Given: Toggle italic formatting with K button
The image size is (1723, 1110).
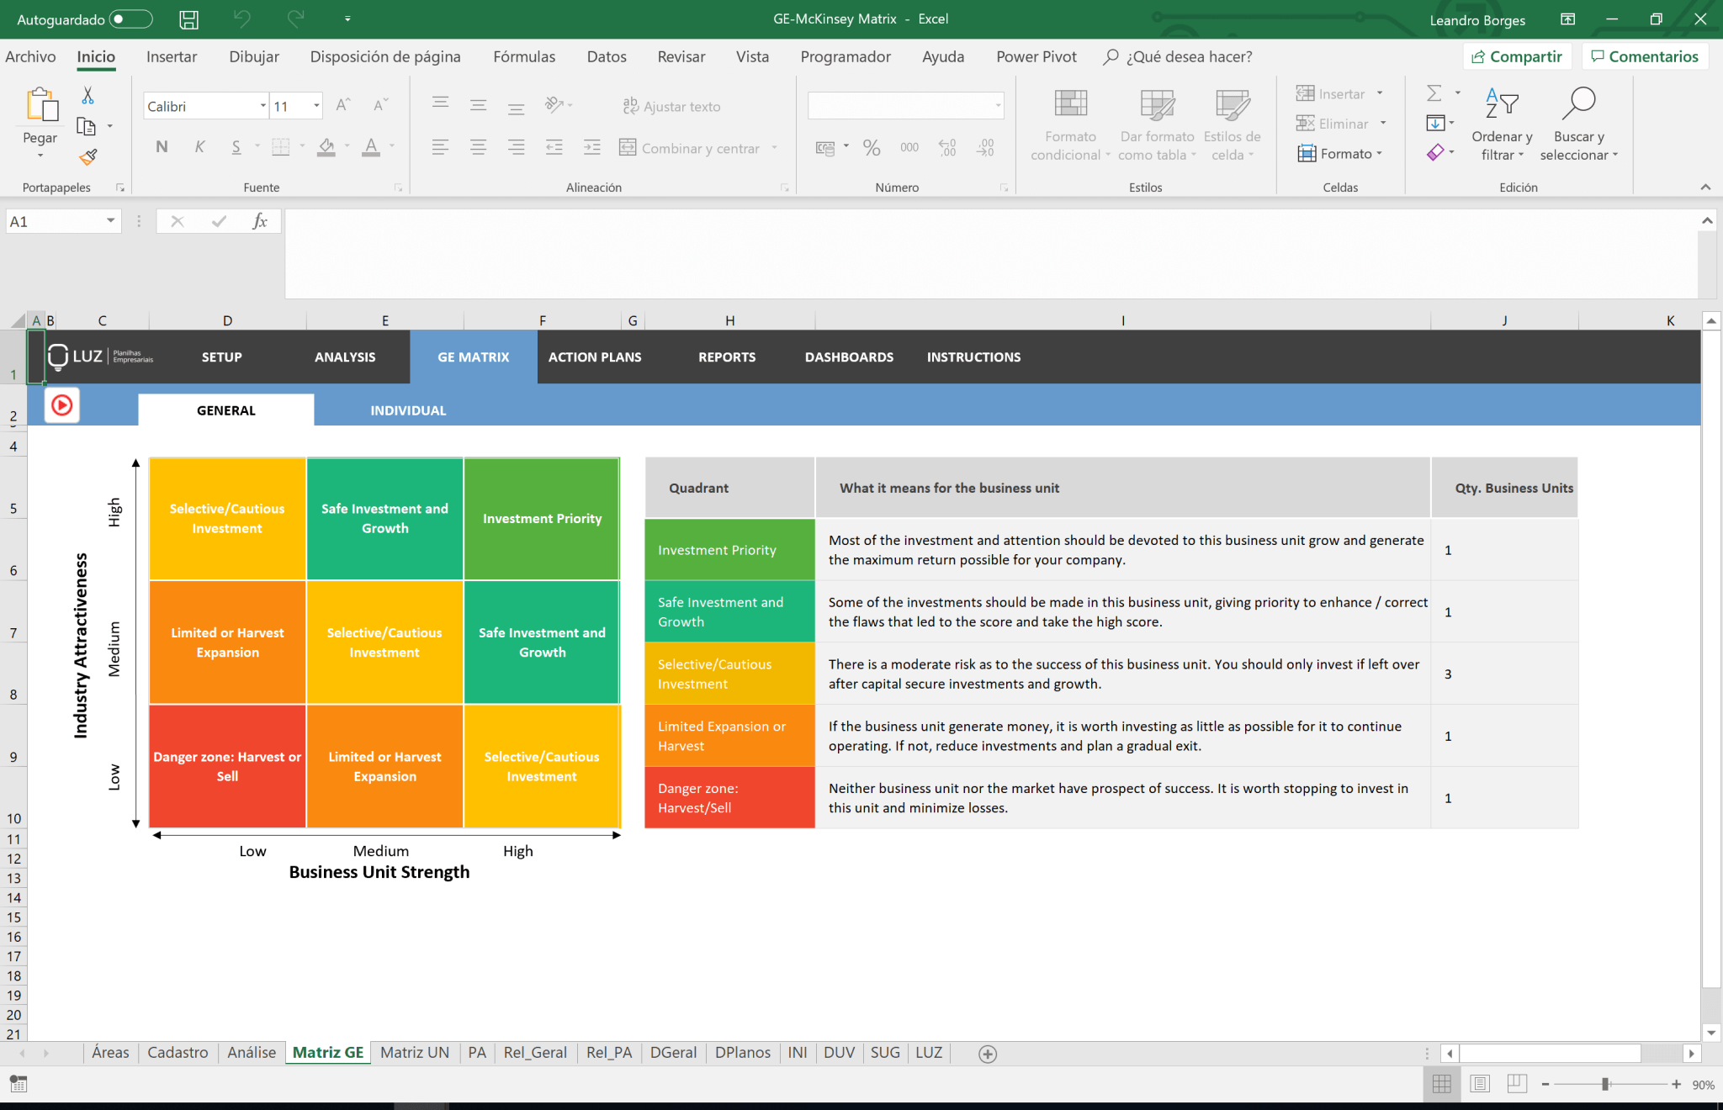Looking at the screenshot, I should tap(199, 146).
